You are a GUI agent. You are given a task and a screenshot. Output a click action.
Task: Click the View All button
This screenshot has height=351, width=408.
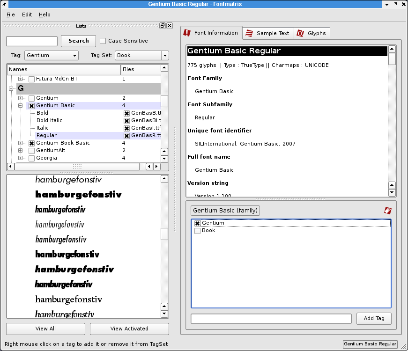click(x=45, y=329)
